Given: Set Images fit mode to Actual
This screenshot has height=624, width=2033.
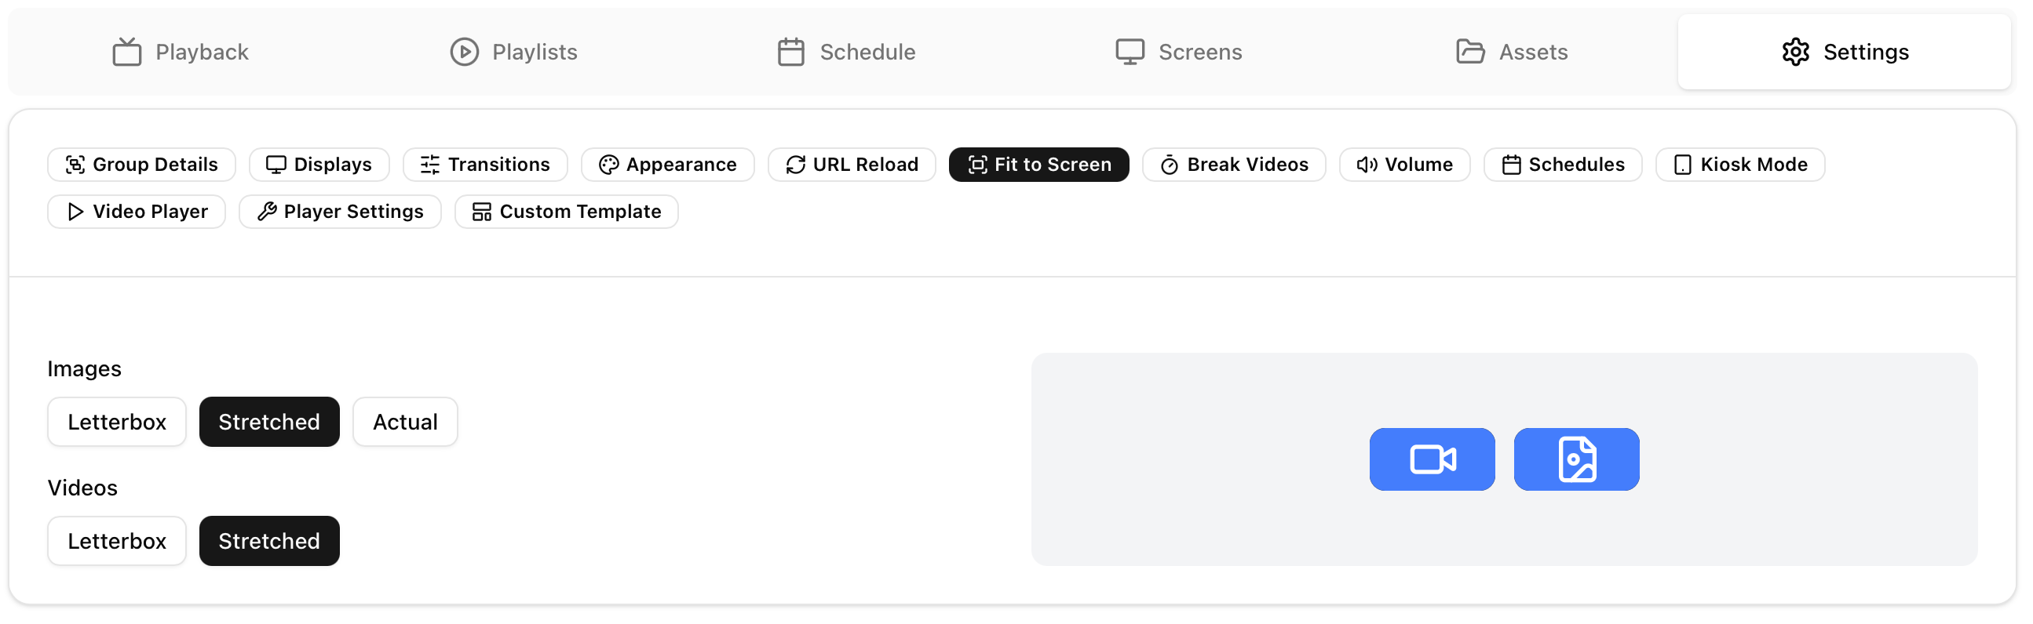Looking at the screenshot, I should (x=405, y=423).
